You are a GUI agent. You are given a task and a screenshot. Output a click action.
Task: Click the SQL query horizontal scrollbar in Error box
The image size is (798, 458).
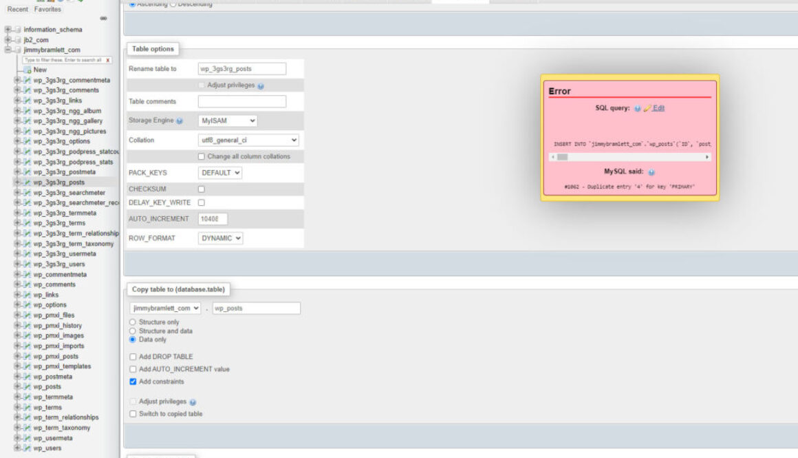tap(629, 157)
